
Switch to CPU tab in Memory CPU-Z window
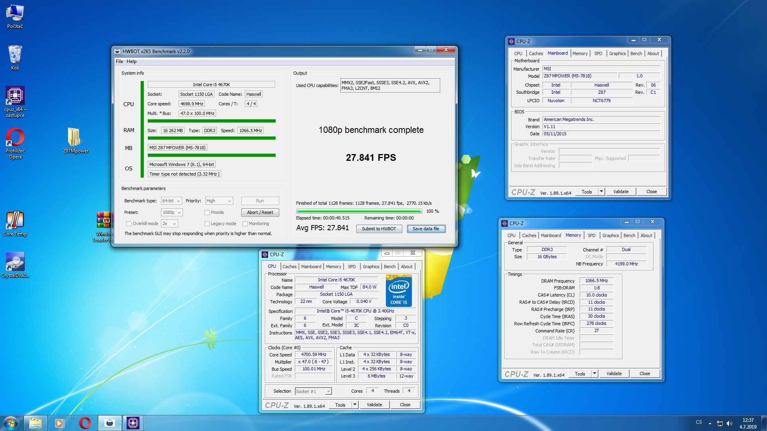pos(511,235)
